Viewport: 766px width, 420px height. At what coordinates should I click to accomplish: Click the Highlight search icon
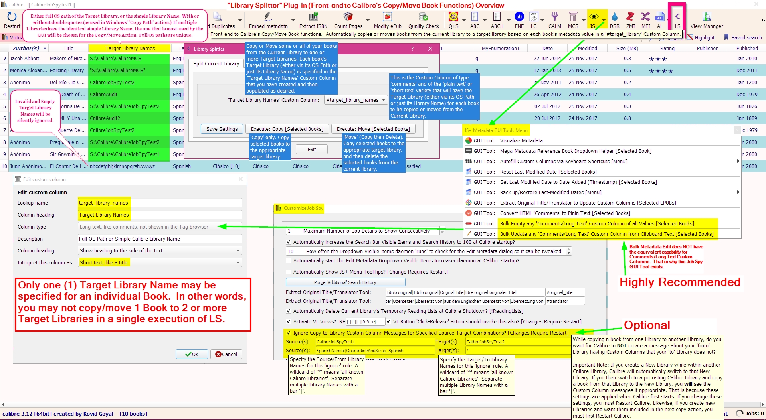coord(691,37)
